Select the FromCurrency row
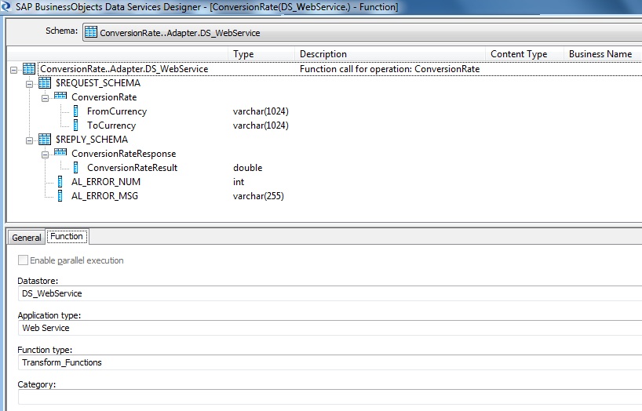The image size is (642, 411). (117, 111)
